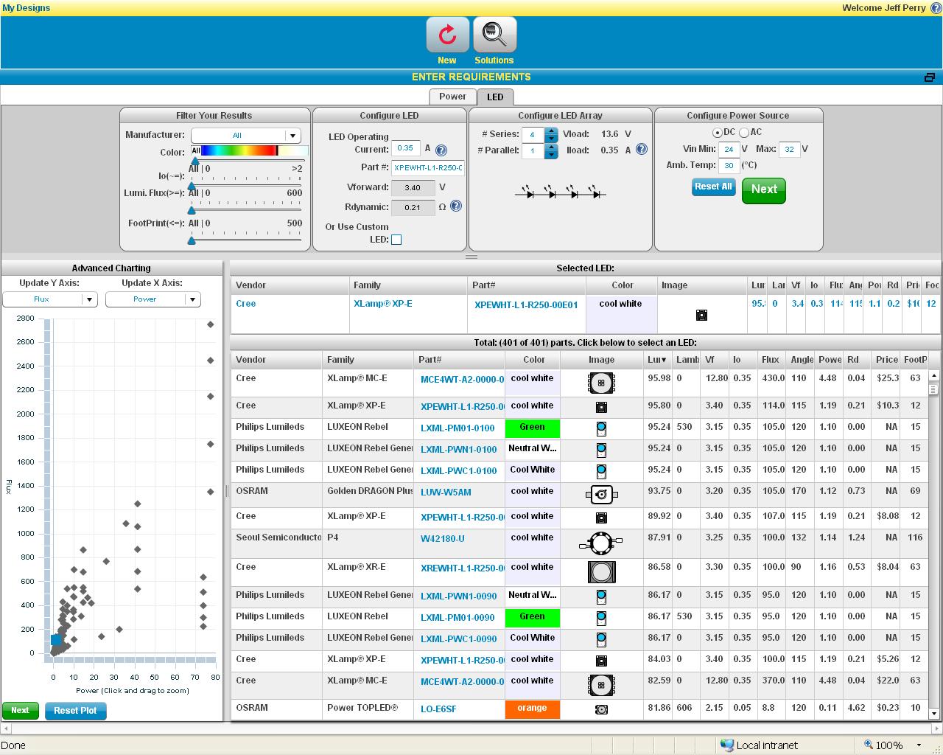Open the Manufacturer dropdown
The height and width of the screenshot is (755, 943).
[x=246, y=136]
